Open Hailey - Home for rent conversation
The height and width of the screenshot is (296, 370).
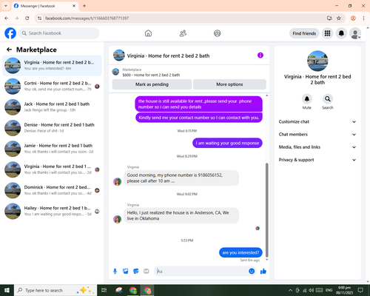(x=52, y=211)
